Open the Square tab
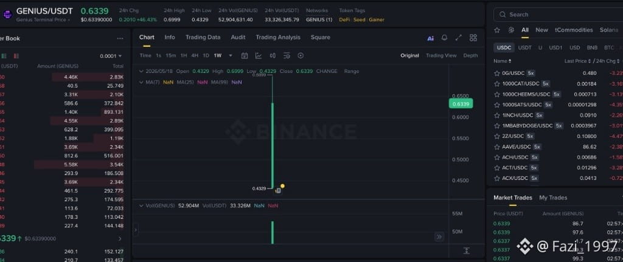Screen dimensions: 623x262 pos(320,37)
